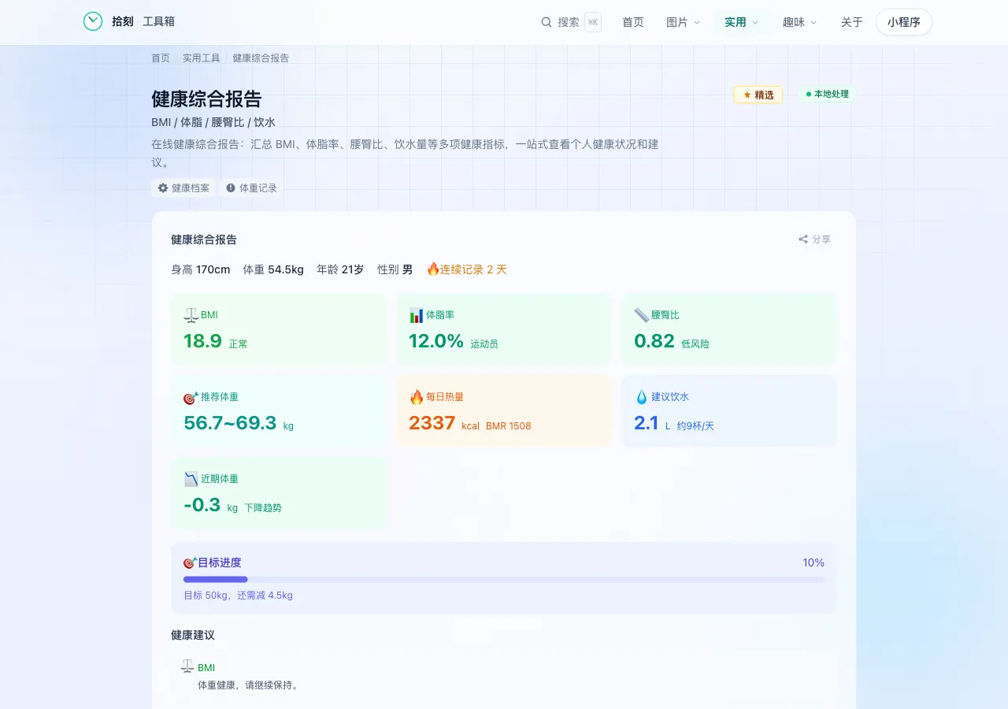
Task: Click the 近期体重 value -0.3
Action: [x=202, y=505]
